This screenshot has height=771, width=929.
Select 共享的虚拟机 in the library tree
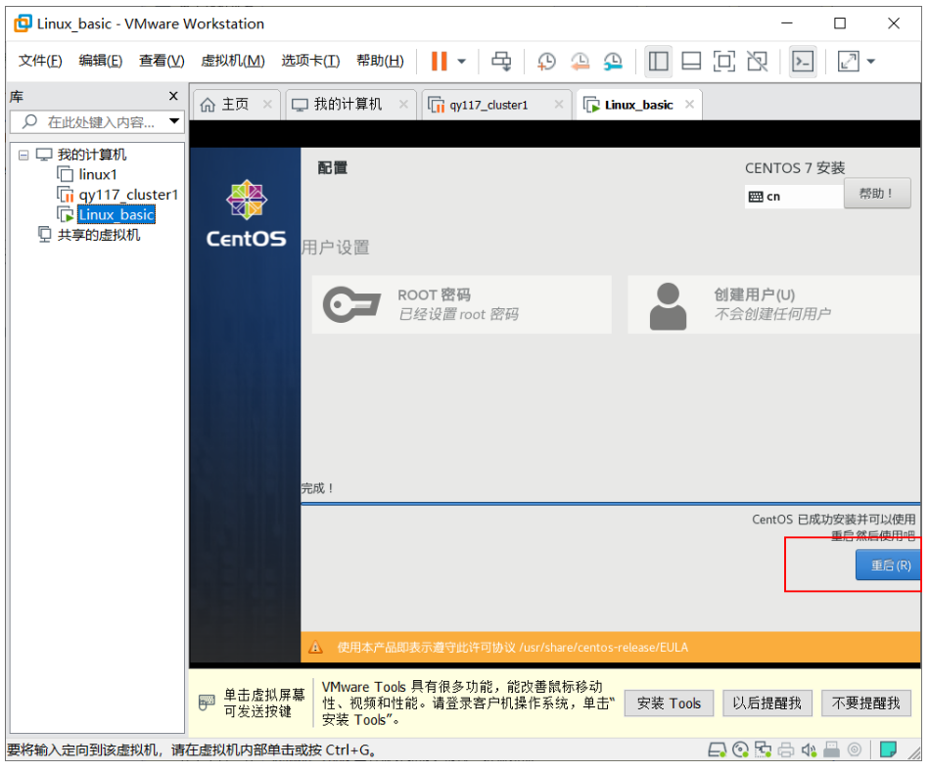coord(98,235)
